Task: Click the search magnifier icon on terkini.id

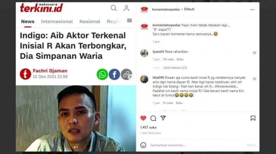Action: coord(114,8)
